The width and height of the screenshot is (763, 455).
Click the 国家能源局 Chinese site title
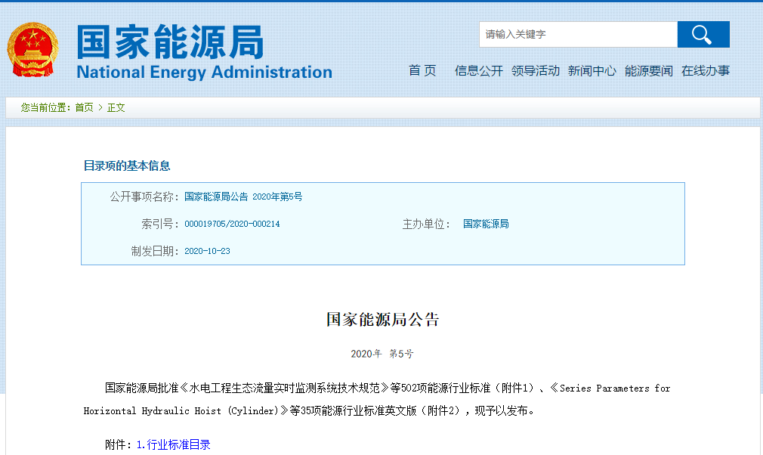pos(170,42)
